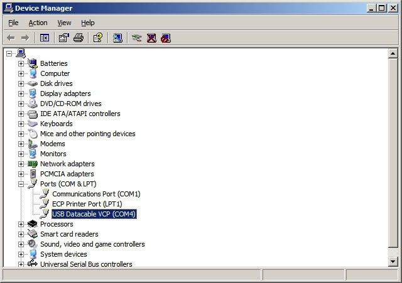Expand the Batteries node
The width and height of the screenshot is (402, 283).
pyautogui.click(x=21, y=63)
